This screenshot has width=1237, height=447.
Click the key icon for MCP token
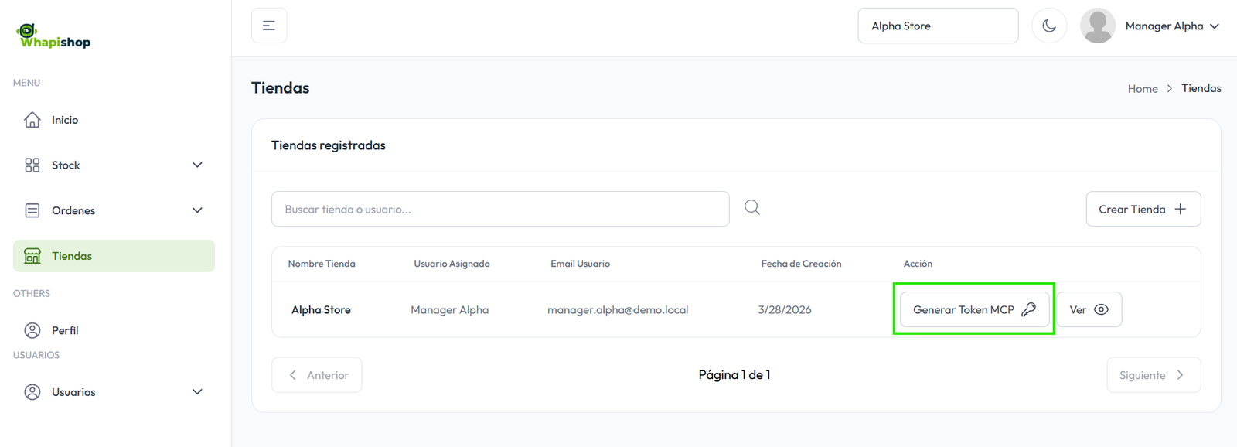(1028, 309)
